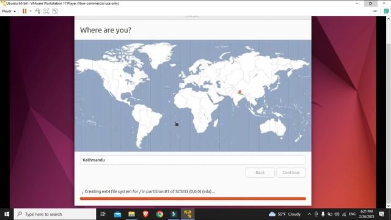The image size is (391, 220).
Task: Pause the virtual machine
Action: (x=24, y=11)
